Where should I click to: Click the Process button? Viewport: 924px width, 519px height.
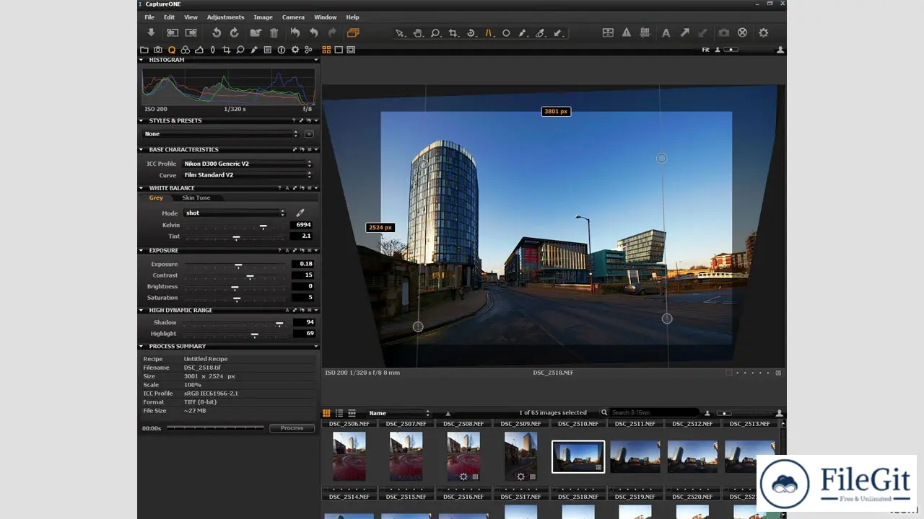point(292,428)
